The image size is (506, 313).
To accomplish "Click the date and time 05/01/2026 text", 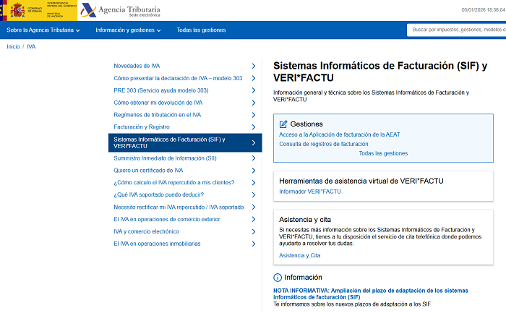I will (483, 10).
